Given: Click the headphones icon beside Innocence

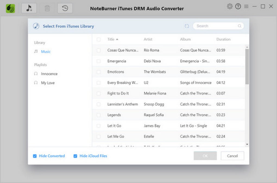Looking at the screenshot, I should [36, 74].
